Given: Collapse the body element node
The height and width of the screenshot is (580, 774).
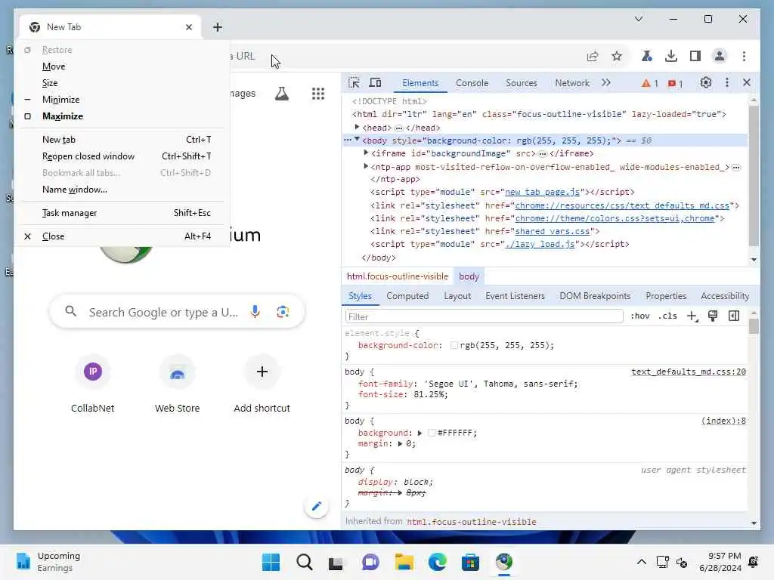Looking at the screenshot, I should pos(357,140).
